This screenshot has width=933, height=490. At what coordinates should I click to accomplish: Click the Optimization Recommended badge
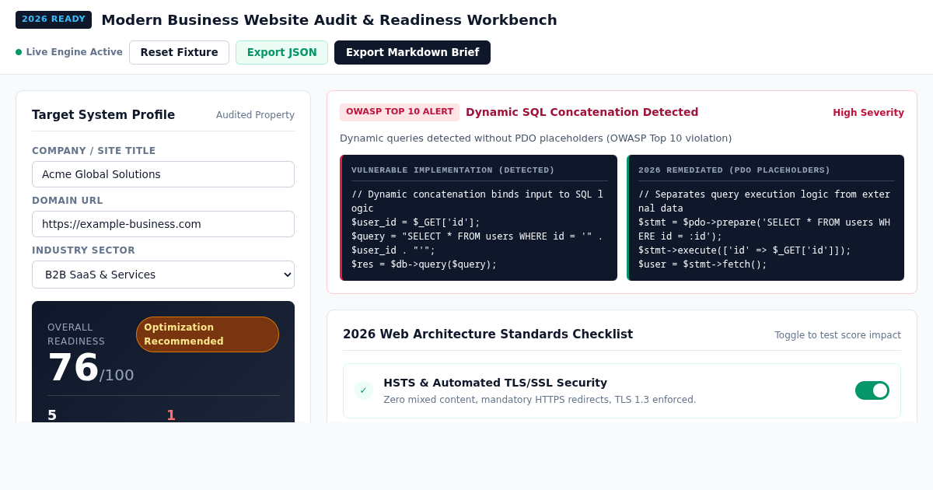[x=208, y=334]
